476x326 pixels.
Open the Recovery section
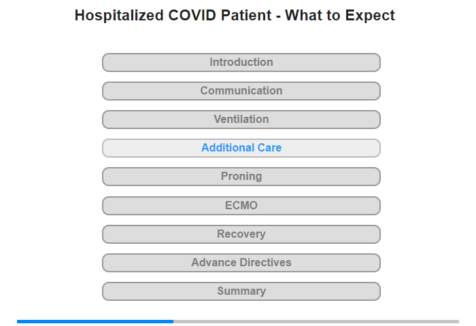tap(241, 234)
